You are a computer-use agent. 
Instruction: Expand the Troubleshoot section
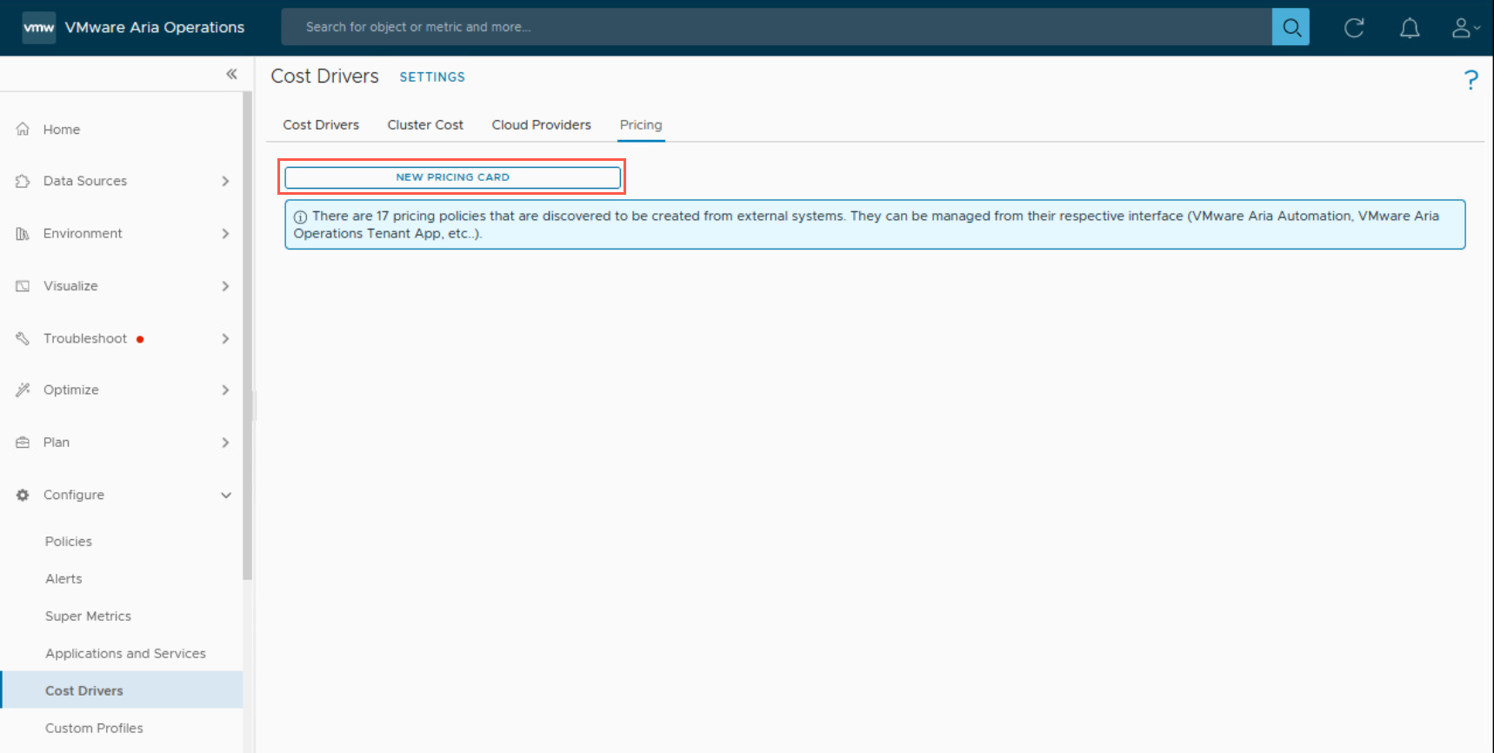click(x=225, y=338)
